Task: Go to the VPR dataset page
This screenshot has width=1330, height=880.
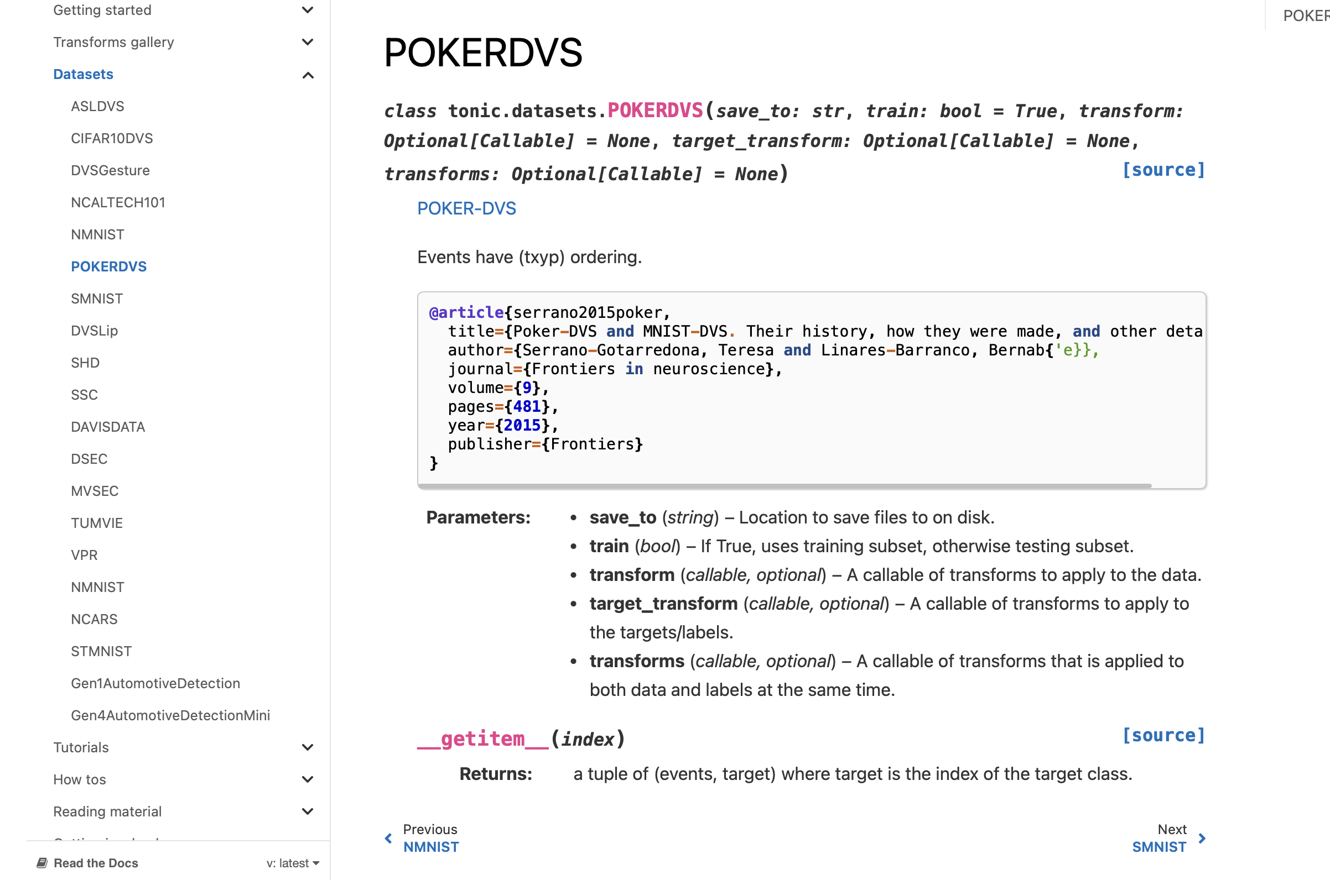Action: [x=84, y=555]
